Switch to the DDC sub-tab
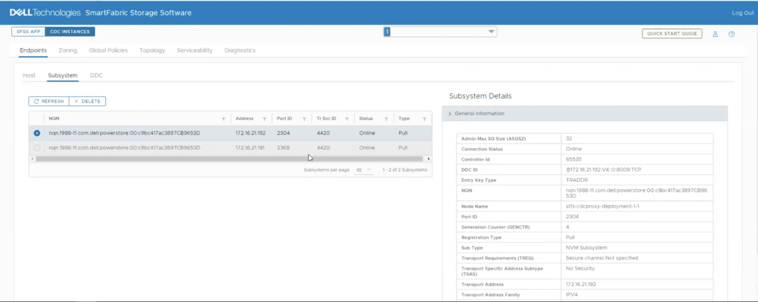 point(96,75)
